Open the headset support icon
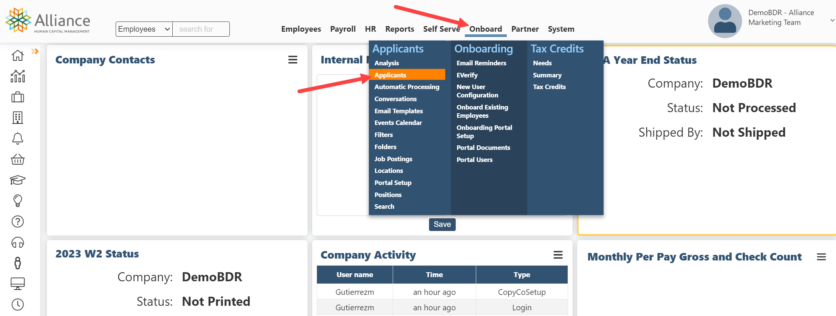Screen dimensions: 836x316 tap(17, 242)
